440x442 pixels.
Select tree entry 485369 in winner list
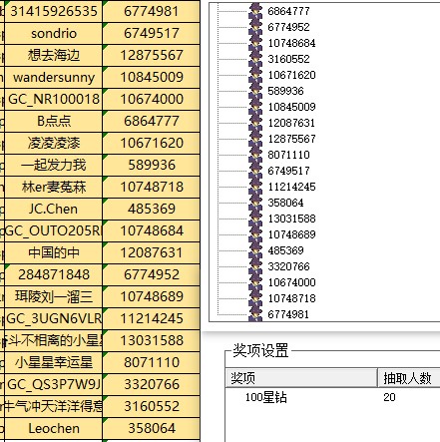285,250
